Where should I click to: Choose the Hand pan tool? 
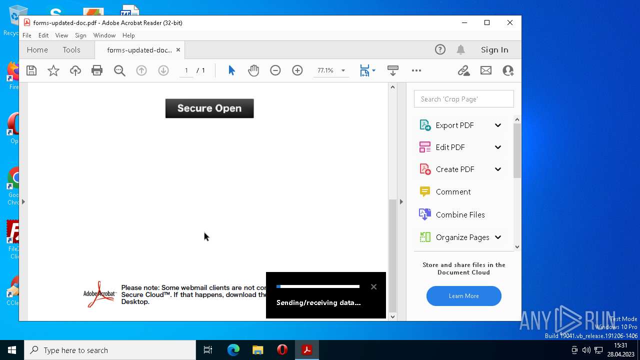pyautogui.click(x=253, y=70)
